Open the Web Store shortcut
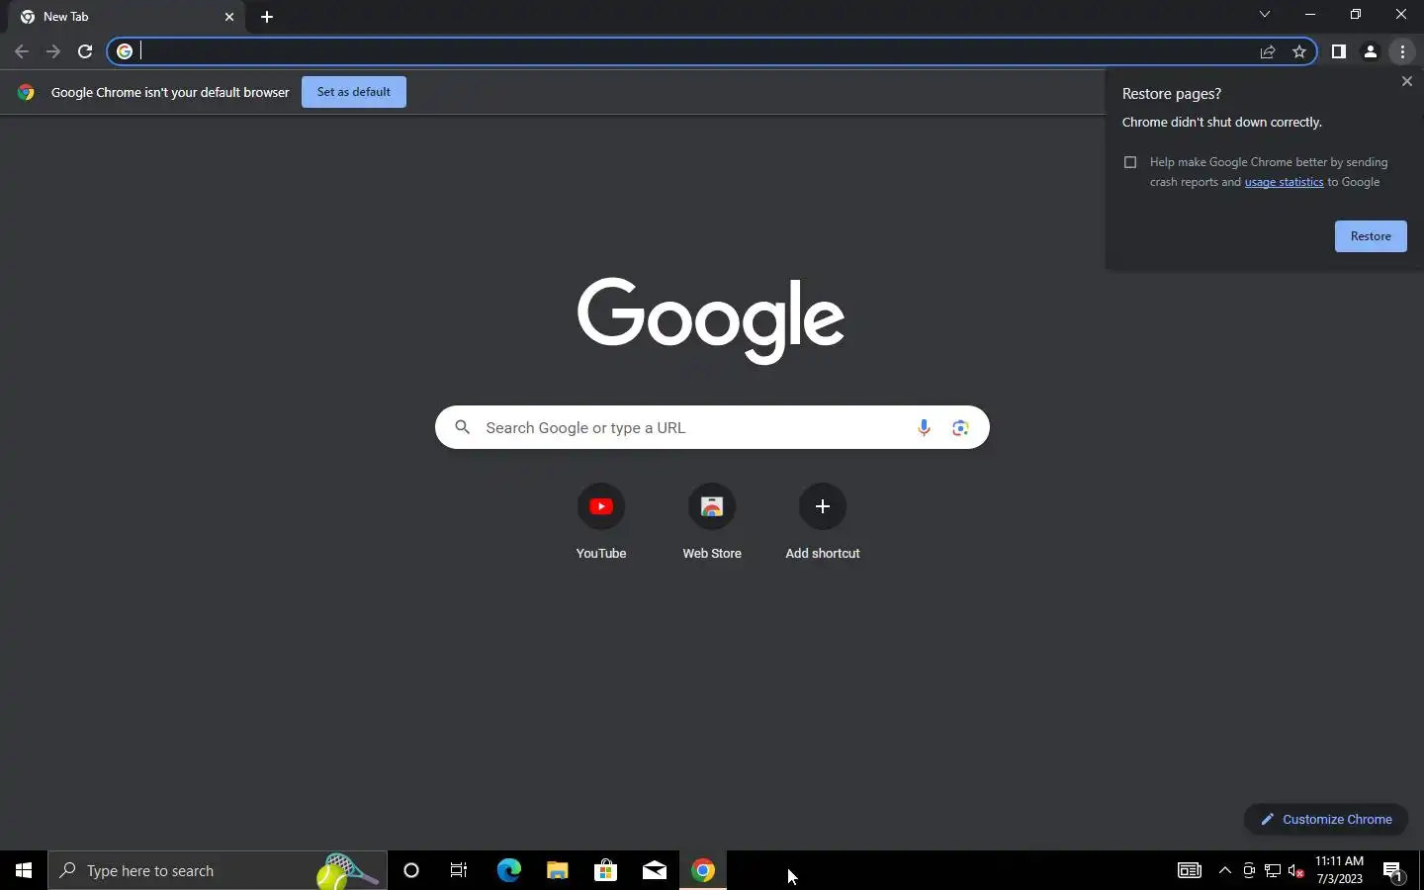 point(712,522)
